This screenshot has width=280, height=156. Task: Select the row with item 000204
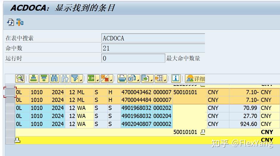click(10, 116)
